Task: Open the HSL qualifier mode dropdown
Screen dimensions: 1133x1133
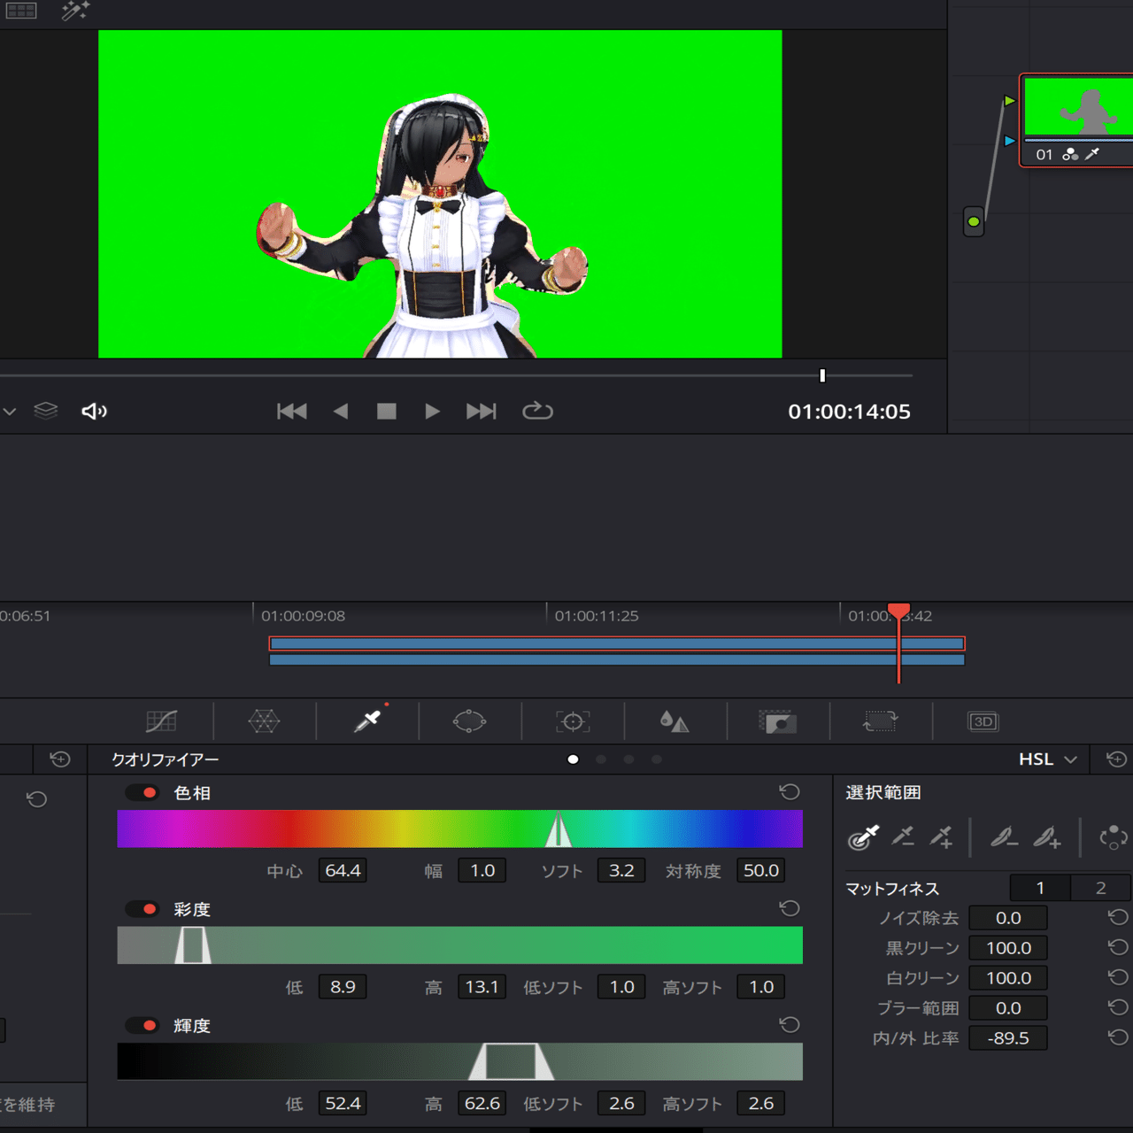Action: [x=1047, y=759]
